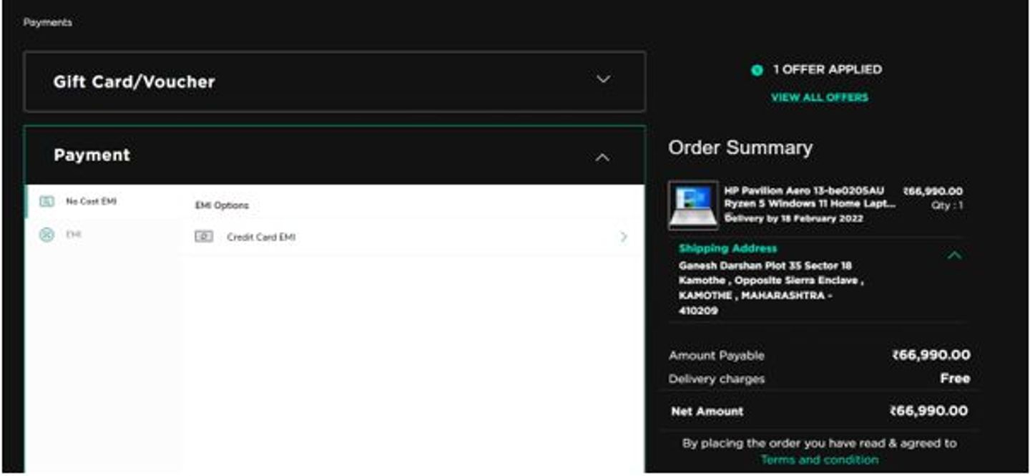Click the Payment section heading
This screenshot has height=476, width=1030.
tap(92, 155)
